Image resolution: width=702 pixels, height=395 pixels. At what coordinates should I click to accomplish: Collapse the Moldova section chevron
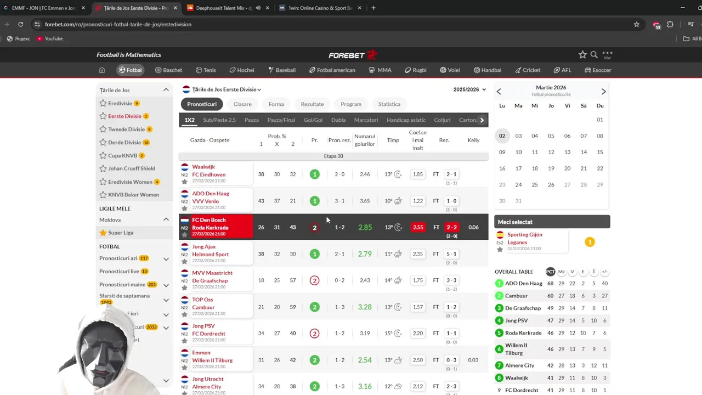tap(166, 219)
